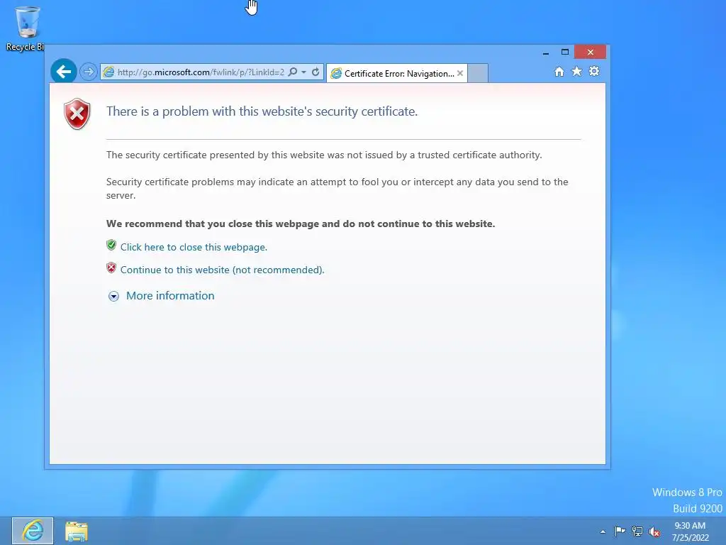Viewport: 726px width, 545px height.
Task: Open File Explorer from the taskbar
Action: [x=77, y=531]
